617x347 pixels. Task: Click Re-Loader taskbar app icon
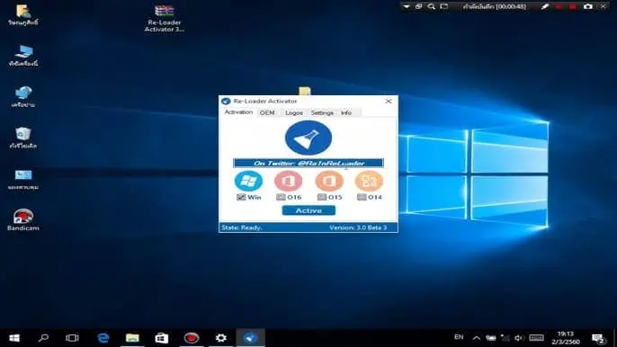[250, 338]
